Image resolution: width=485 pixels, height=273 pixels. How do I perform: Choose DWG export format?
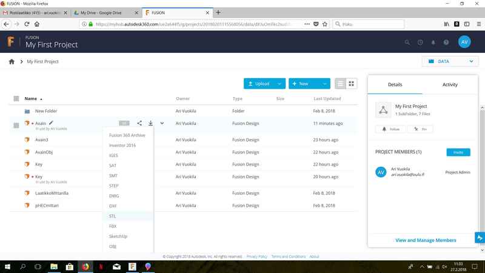pyautogui.click(x=114, y=196)
